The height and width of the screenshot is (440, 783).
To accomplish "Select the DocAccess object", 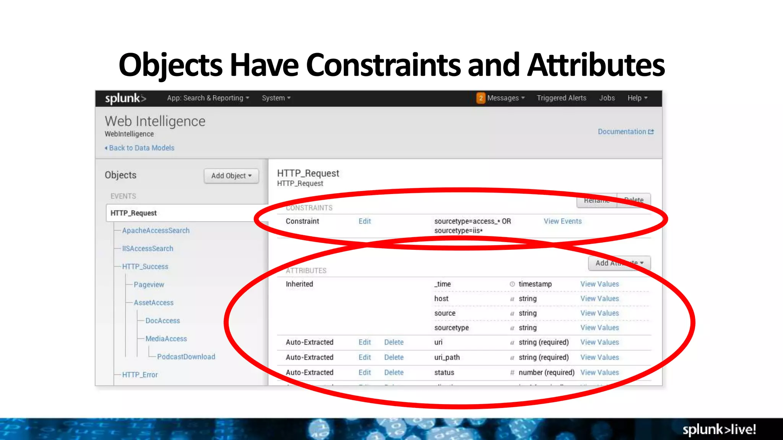I will (x=162, y=320).
